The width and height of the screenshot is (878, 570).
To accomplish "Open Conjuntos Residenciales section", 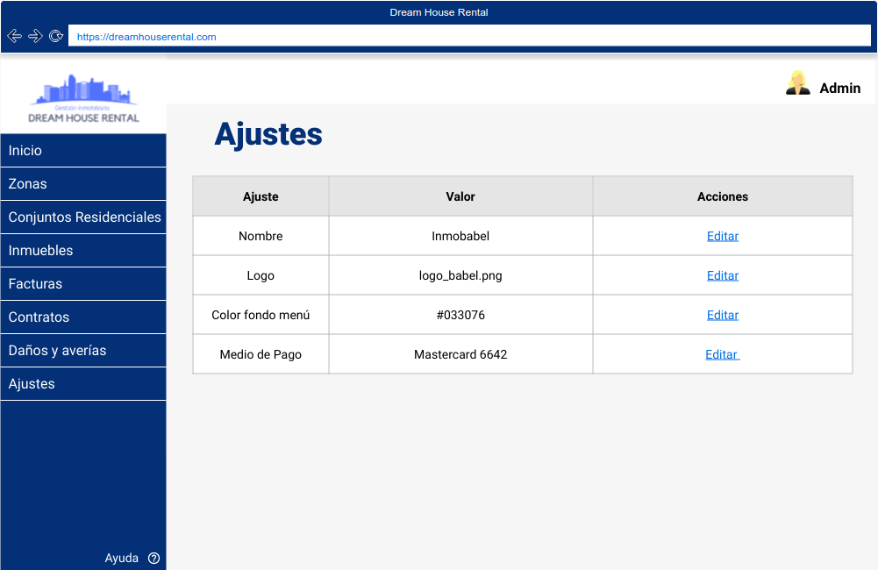I will tap(84, 217).
